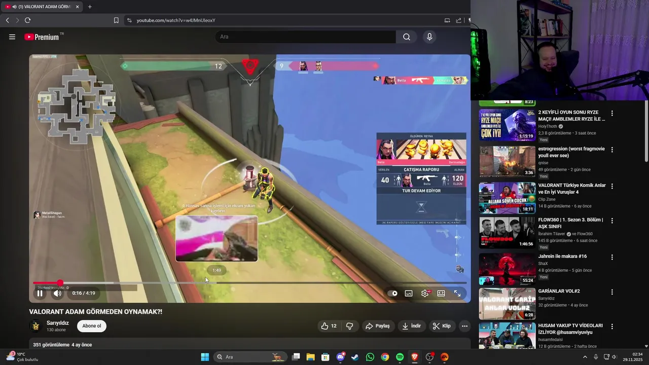Open the 'GARİANLAR VOL#2' video thumbnail
The height and width of the screenshot is (365, 649).
pyautogui.click(x=507, y=303)
